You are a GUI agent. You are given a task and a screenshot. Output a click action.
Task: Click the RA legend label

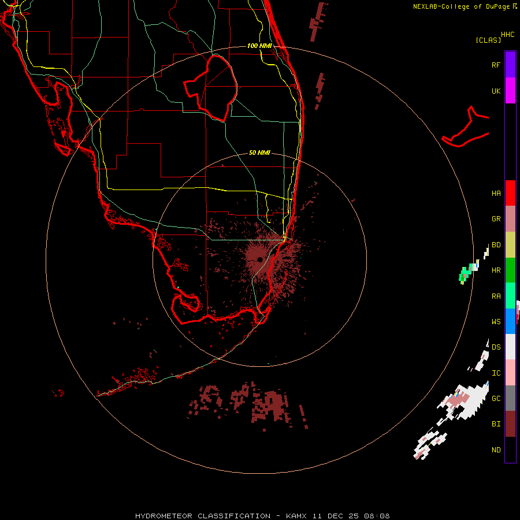tap(496, 296)
